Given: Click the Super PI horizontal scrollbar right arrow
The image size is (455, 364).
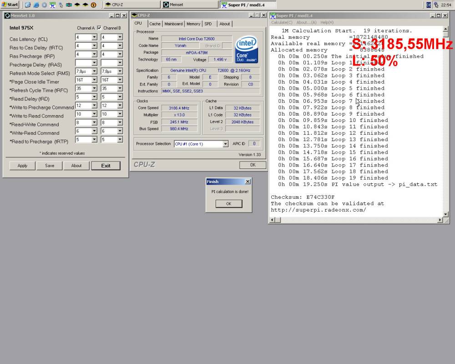Looking at the screenshot, I should (440, 220).
